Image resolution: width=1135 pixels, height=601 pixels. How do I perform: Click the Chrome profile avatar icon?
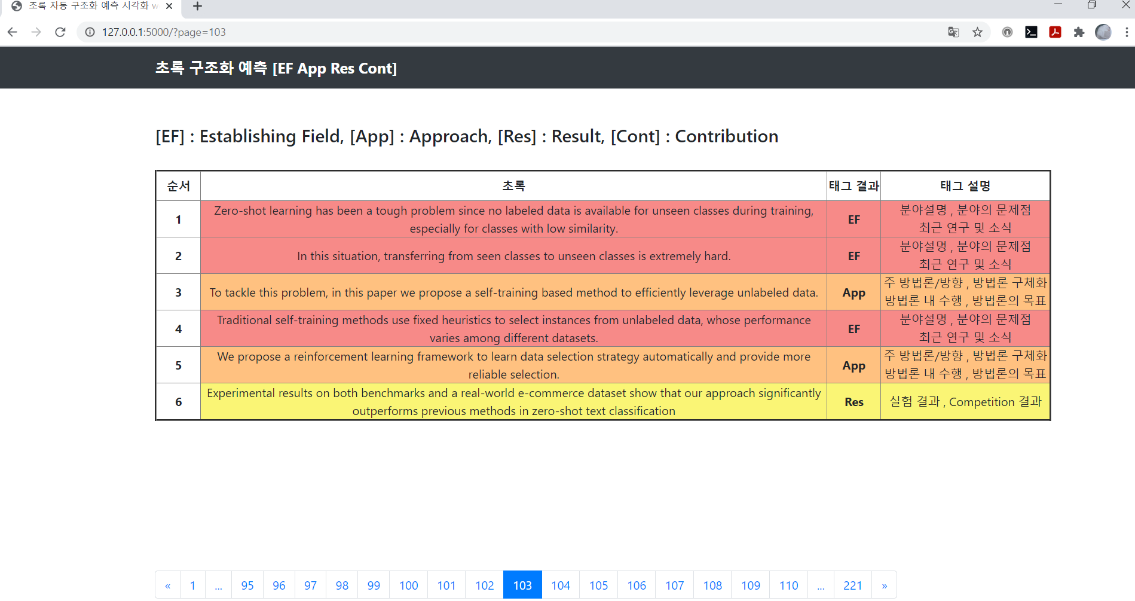(1103, 32)
